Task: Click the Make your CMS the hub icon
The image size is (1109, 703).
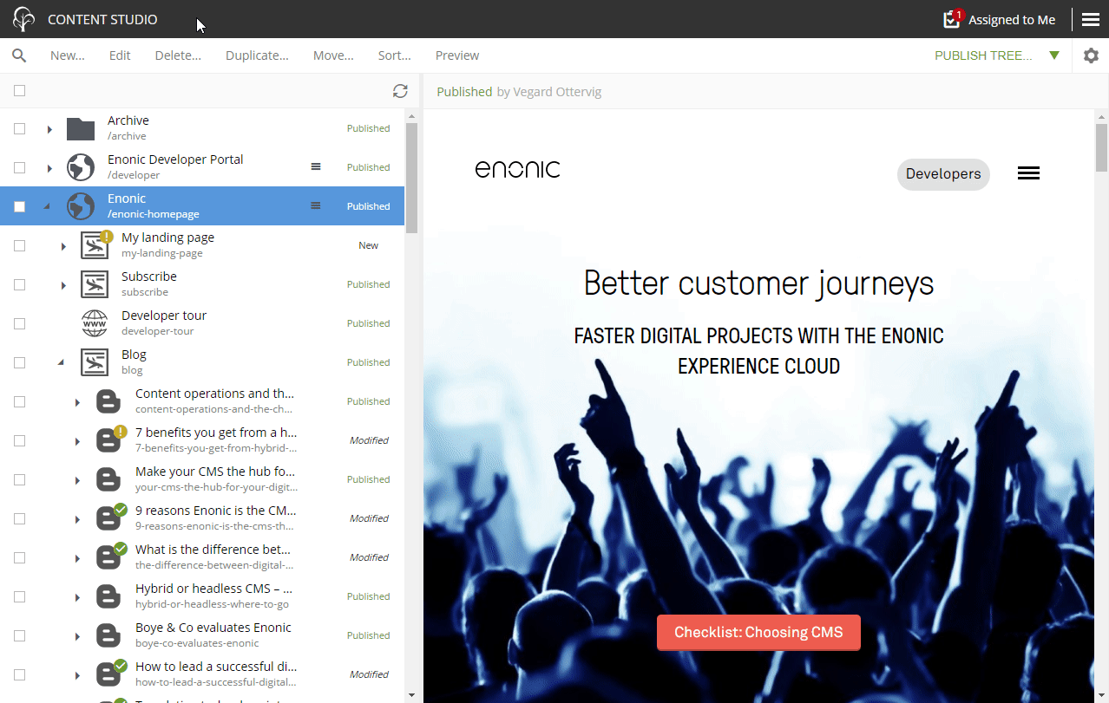Action: tap(108, 479)
